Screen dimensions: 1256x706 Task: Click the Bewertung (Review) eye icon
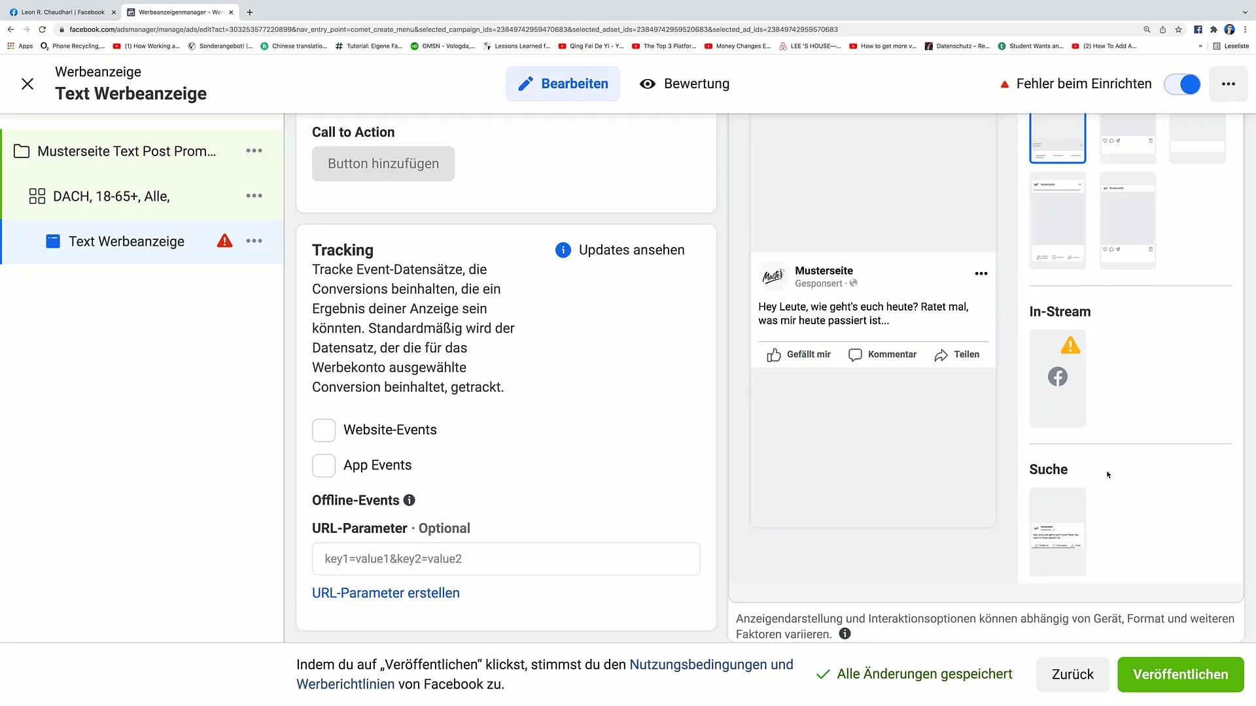(648, 84)
